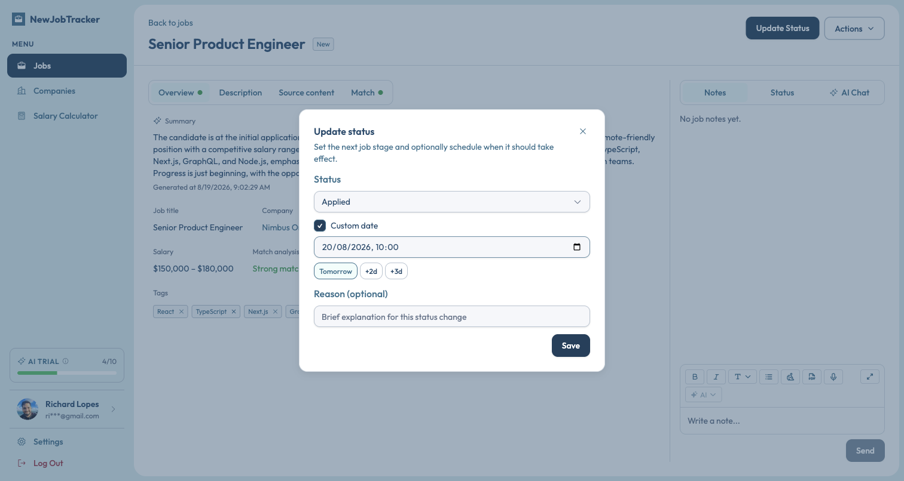Close the Update status dialog

click(583, 131)
